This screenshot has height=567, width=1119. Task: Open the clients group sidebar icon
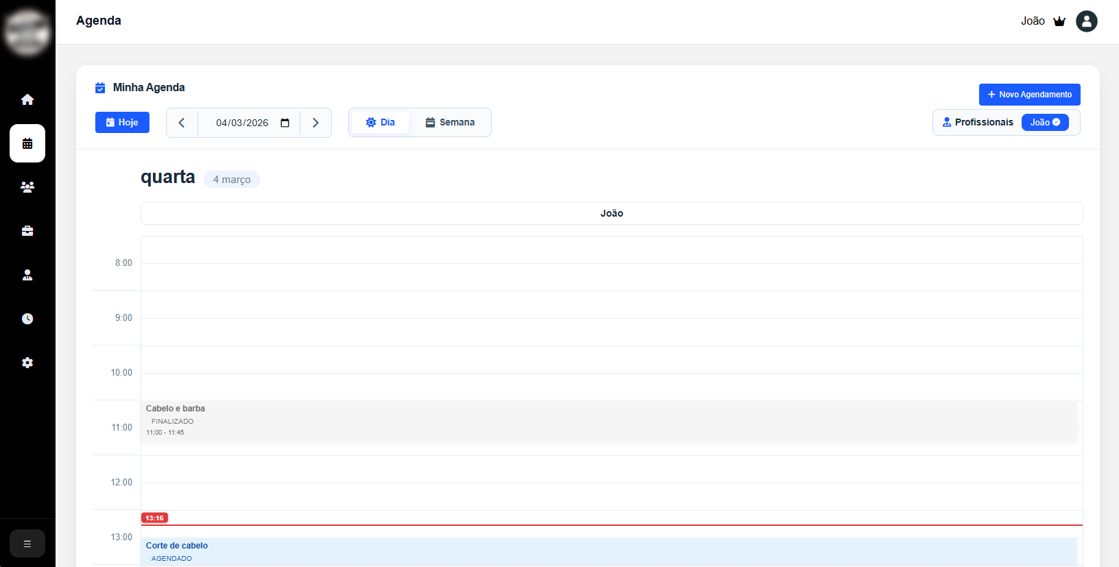(x=27, y=187)
